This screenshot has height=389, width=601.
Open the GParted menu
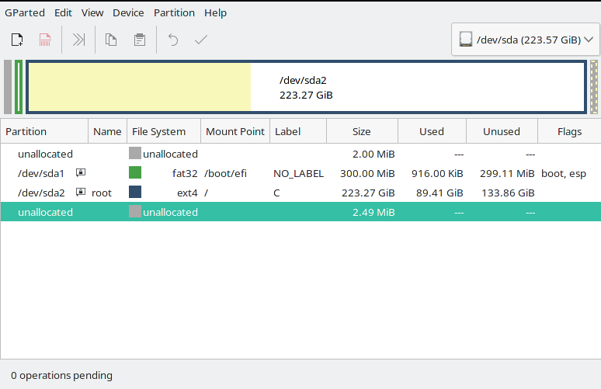point(25,12)
